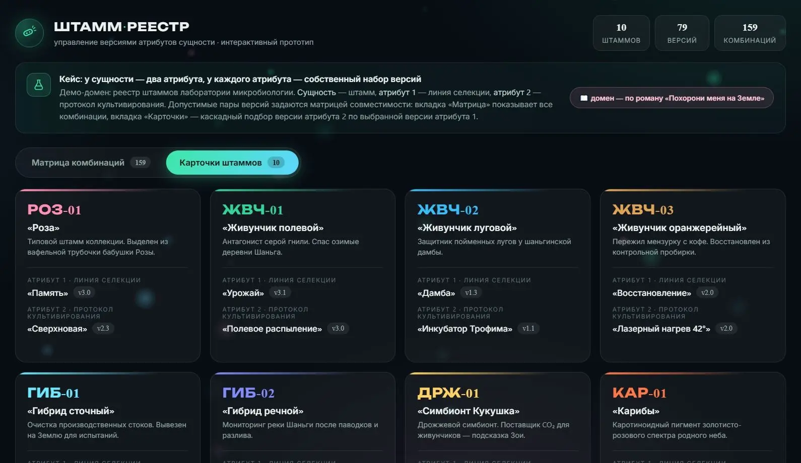Click the book icon in the domain pill
The width and height of the screenshot is (801, 463).
coord(584,98)
